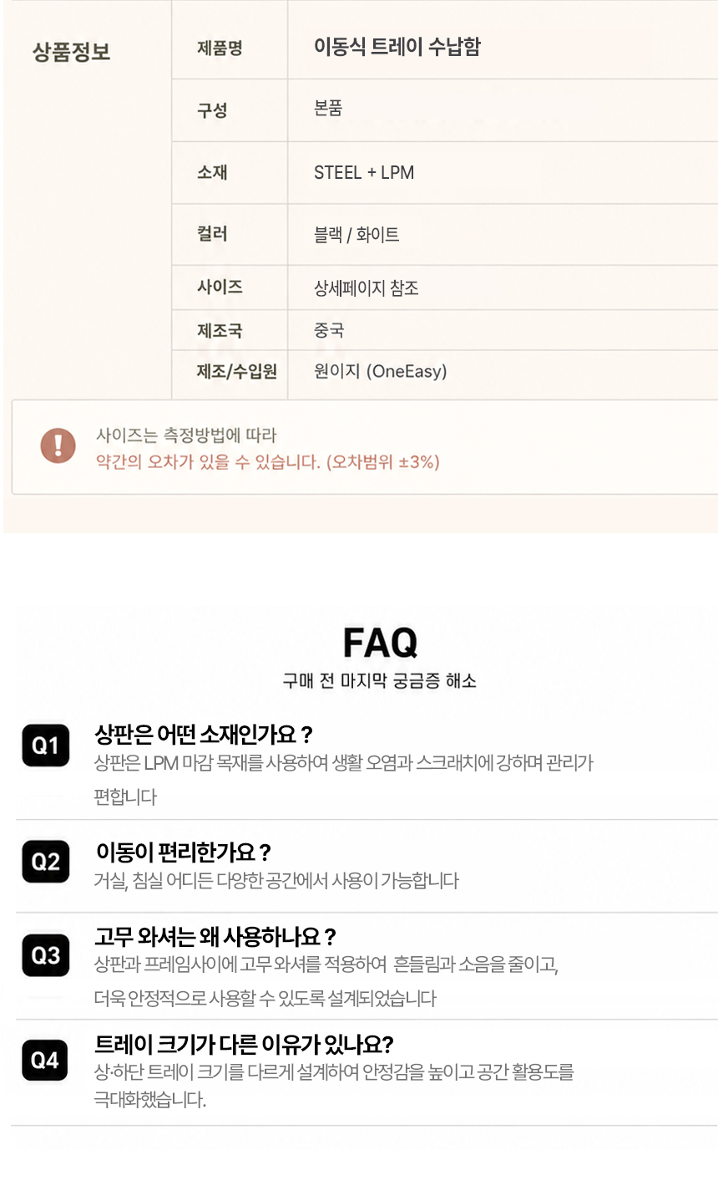Viewport: 718px width, 1191px height.
Task: Click the Q2 badge icon
Action: click(x=45, y=861)
